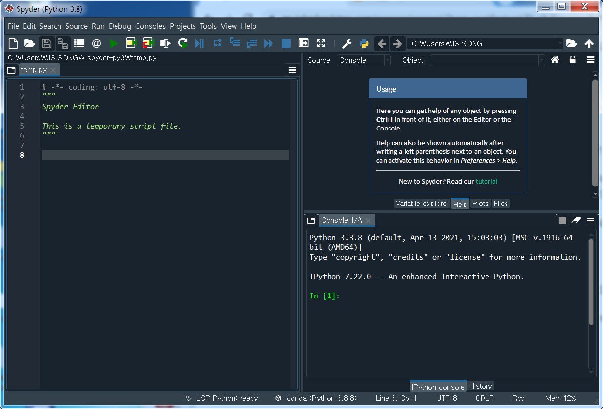Step into function debug icon

(x=234, y=43)
